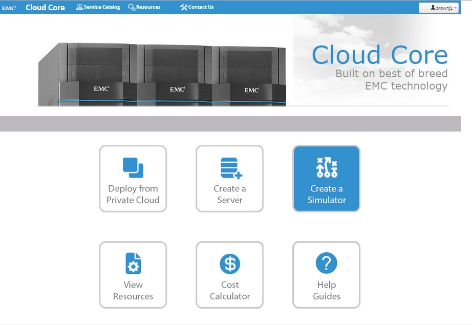Select the Create a Simulator label

pos(327,194)
